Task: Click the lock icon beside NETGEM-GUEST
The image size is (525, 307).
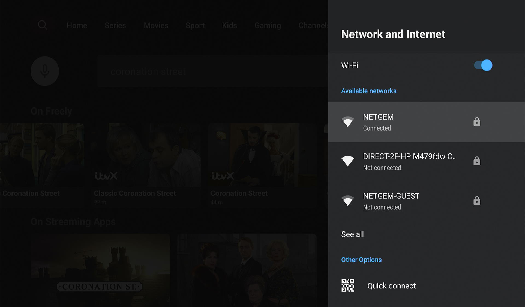Action: [476, 201]
